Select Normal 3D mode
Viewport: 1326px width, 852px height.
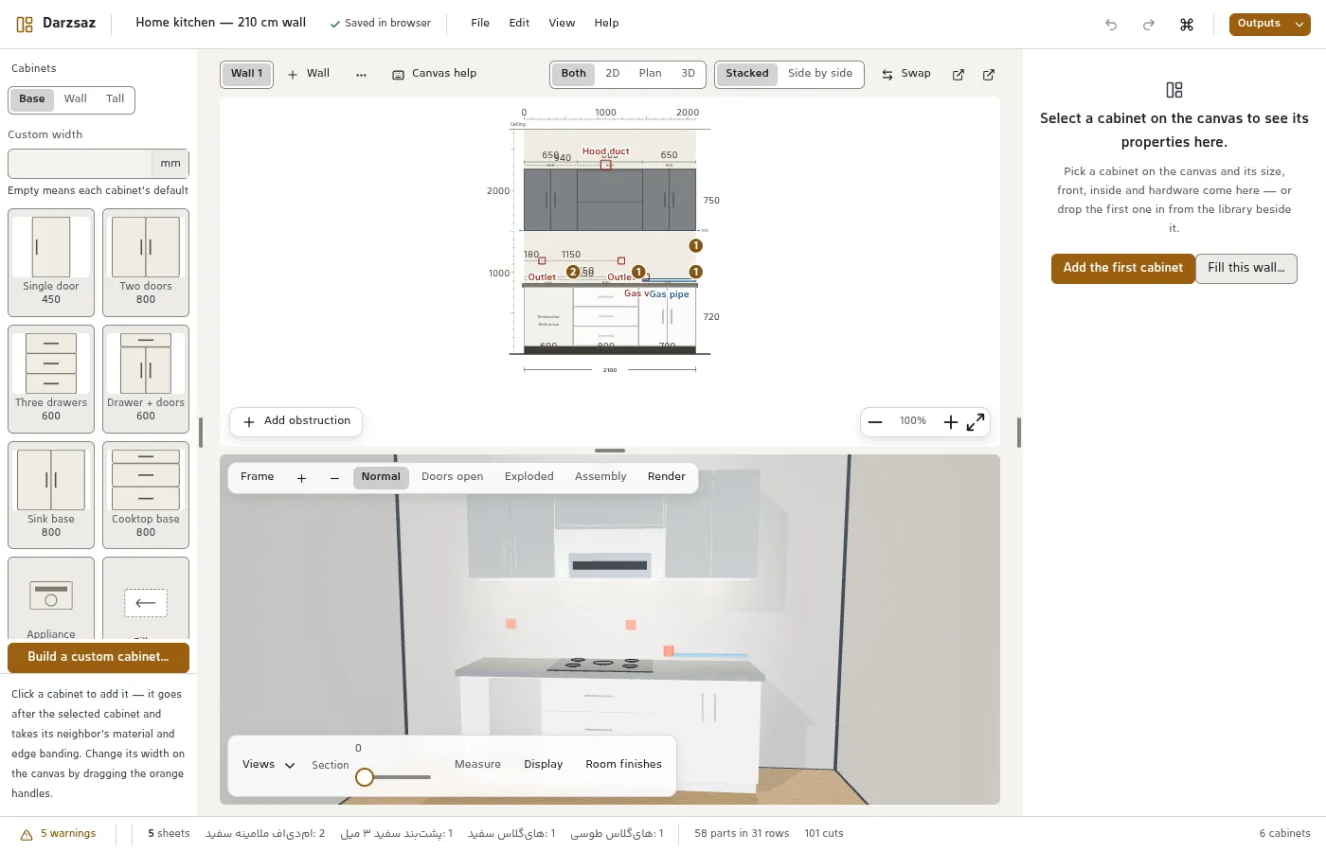[x=381, y=477]
